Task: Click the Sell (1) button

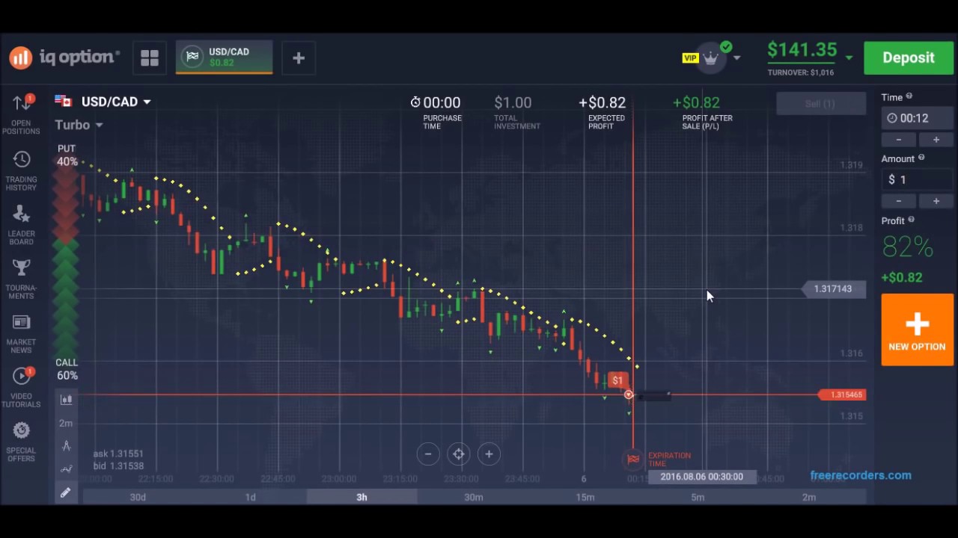Action: click(x=820, y=104)
